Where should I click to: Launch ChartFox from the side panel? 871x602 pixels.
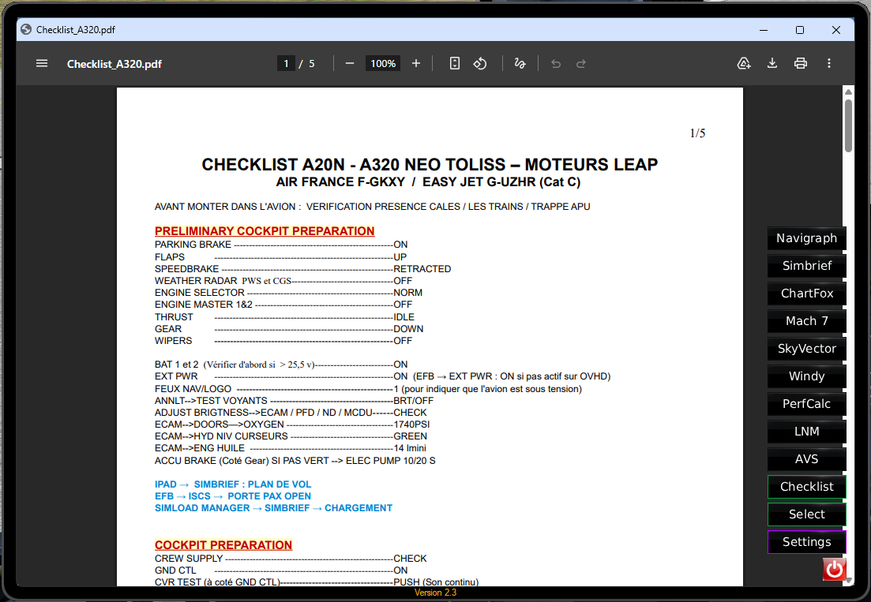click(806, 294)
